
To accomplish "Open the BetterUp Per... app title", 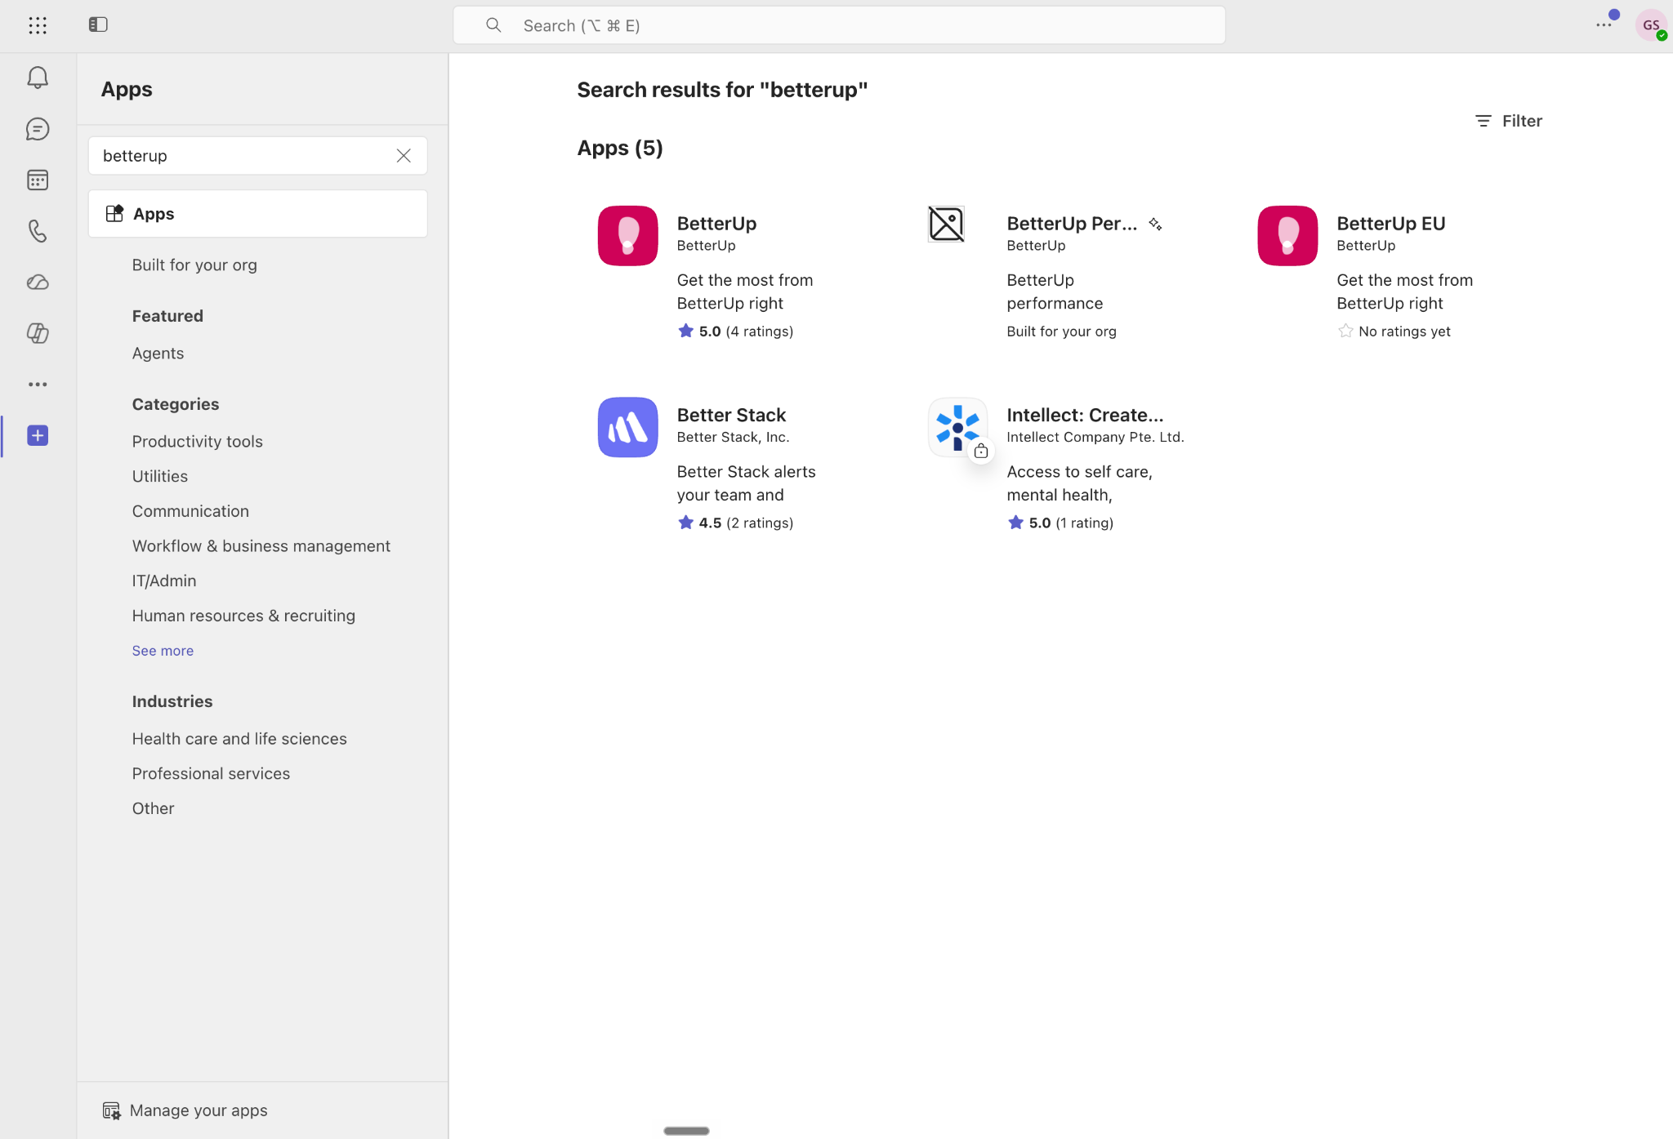I will (1071, 224).
